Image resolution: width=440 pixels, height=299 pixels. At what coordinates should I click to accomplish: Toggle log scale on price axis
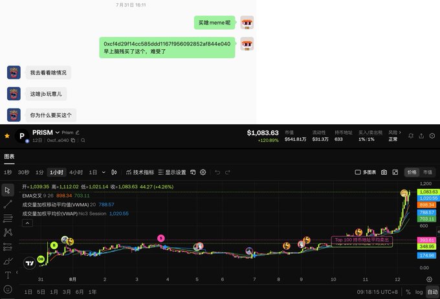pyautogui.click(x=419, y=292)
